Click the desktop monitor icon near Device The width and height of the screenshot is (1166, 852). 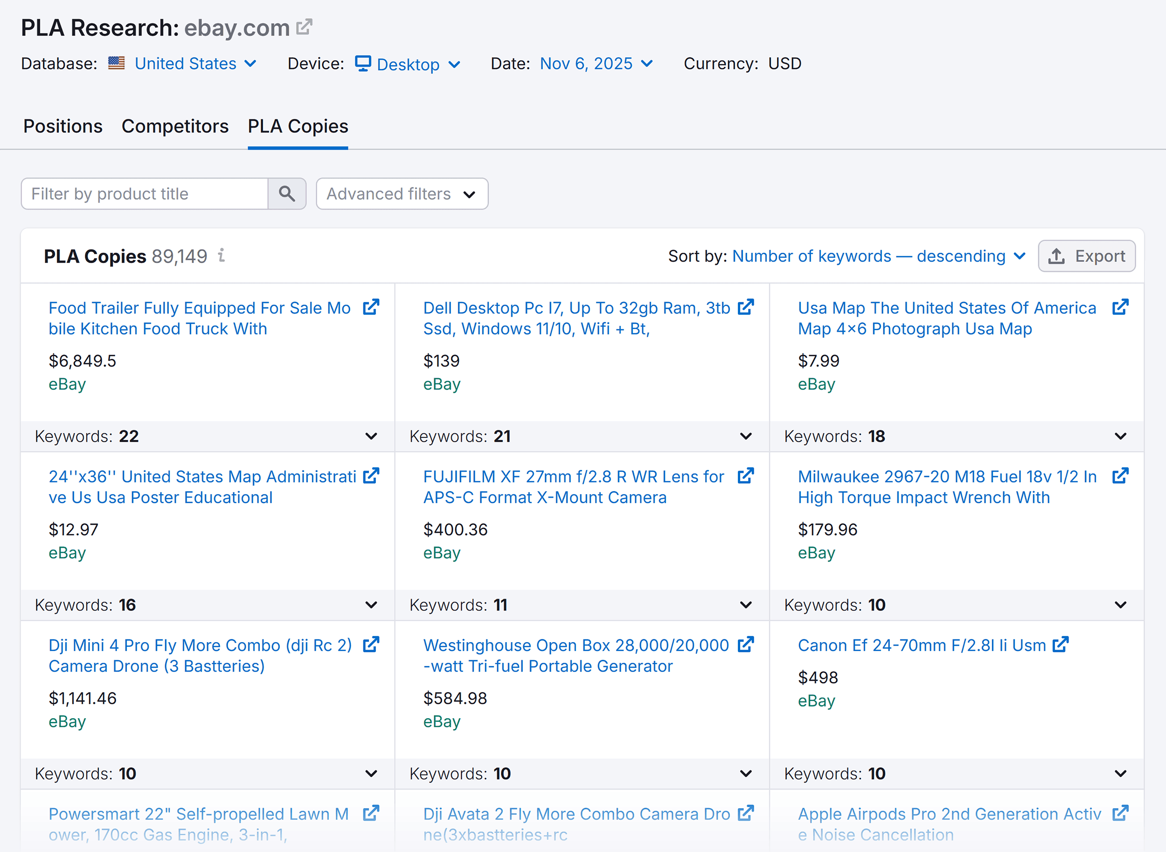(x=364, y=63)
